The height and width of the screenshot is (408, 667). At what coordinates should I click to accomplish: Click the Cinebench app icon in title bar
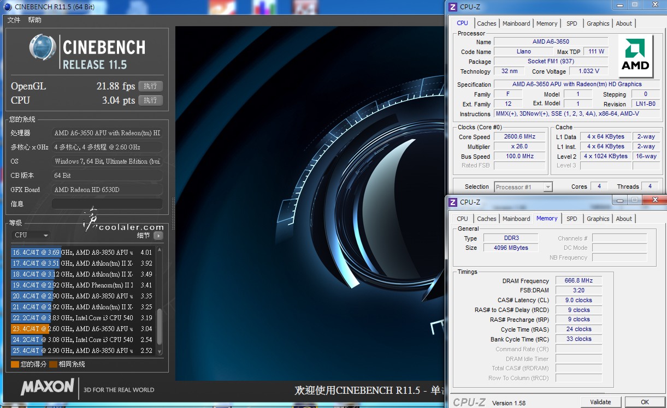8,7
